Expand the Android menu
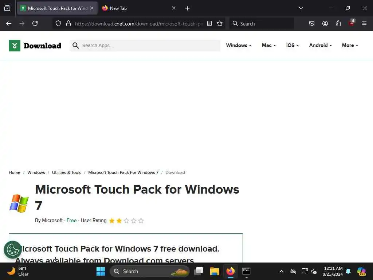Viewport: 373px width, 280px height. point(321,45)
